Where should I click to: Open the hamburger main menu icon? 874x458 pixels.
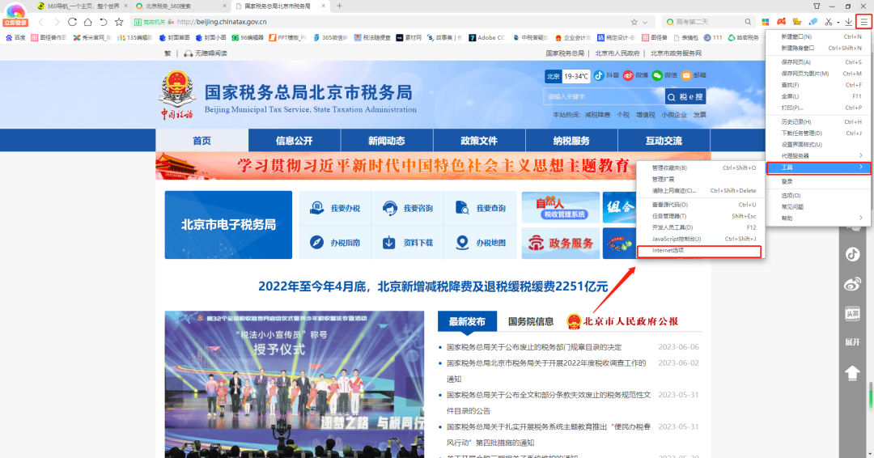click(864, 22)
